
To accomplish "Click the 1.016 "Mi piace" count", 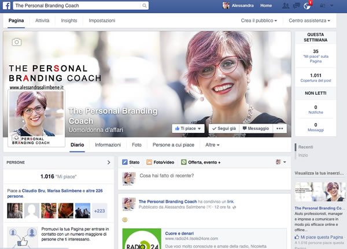I will click(x=58, y=176).
